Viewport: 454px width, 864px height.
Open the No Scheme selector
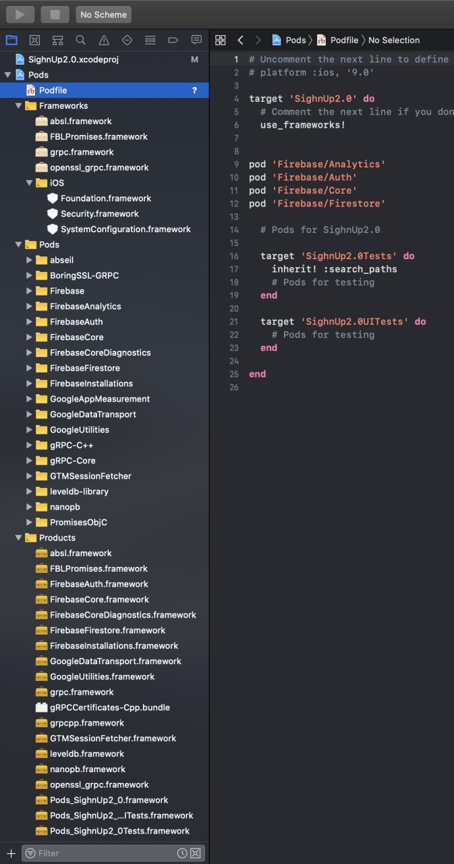[103, 14]
